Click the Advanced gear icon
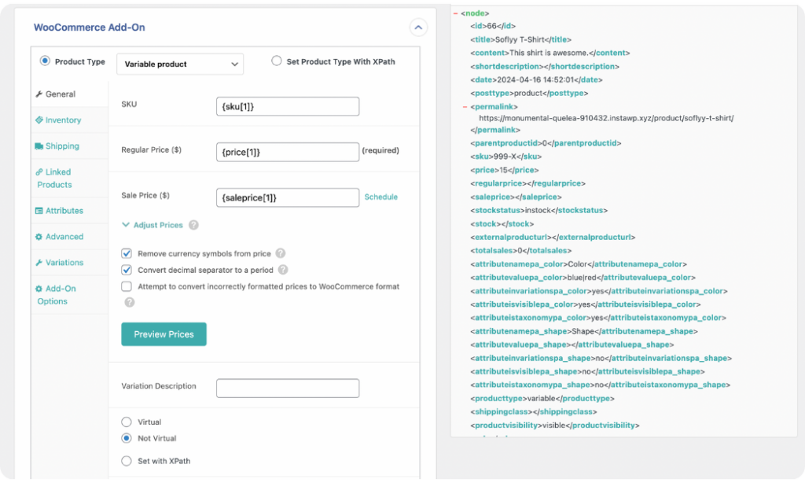 pos(39,237)
